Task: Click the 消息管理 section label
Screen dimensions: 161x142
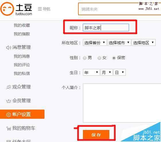Action: click(x=22, y=47)
